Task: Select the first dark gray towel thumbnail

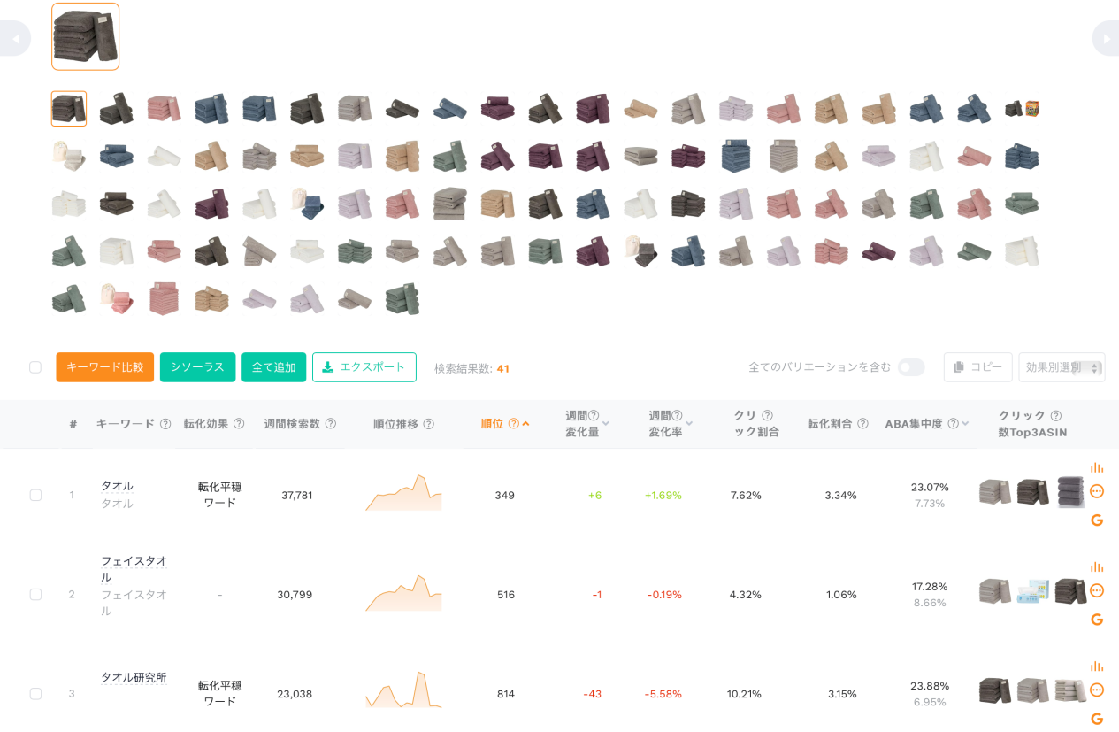Action: coord(69,109)
